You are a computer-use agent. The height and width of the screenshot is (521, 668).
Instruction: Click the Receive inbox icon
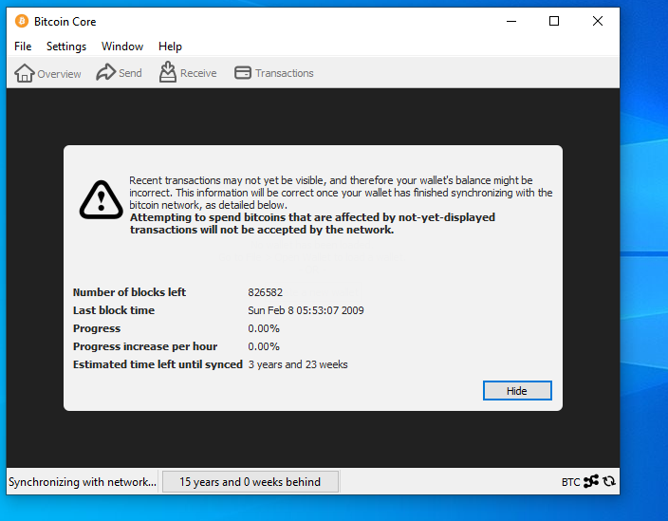coord(168,71)
